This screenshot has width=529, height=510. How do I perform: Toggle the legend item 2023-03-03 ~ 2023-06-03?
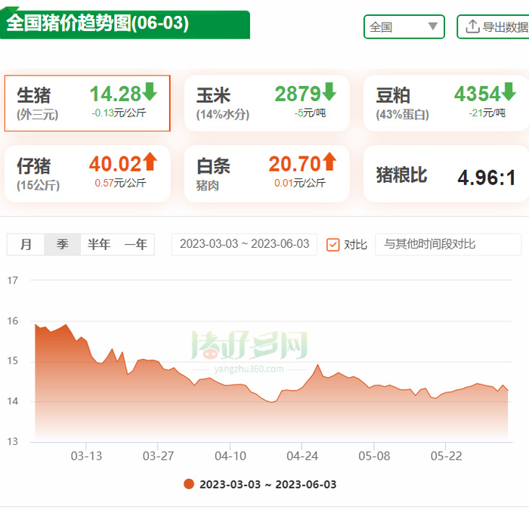260,484
